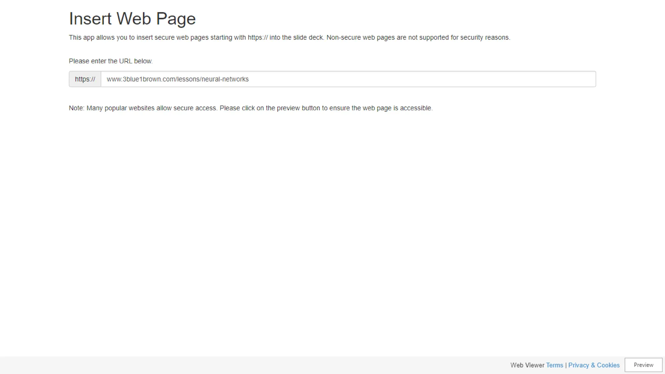Open the Terms link
This screenshot has height=374, width=665.
554,365
